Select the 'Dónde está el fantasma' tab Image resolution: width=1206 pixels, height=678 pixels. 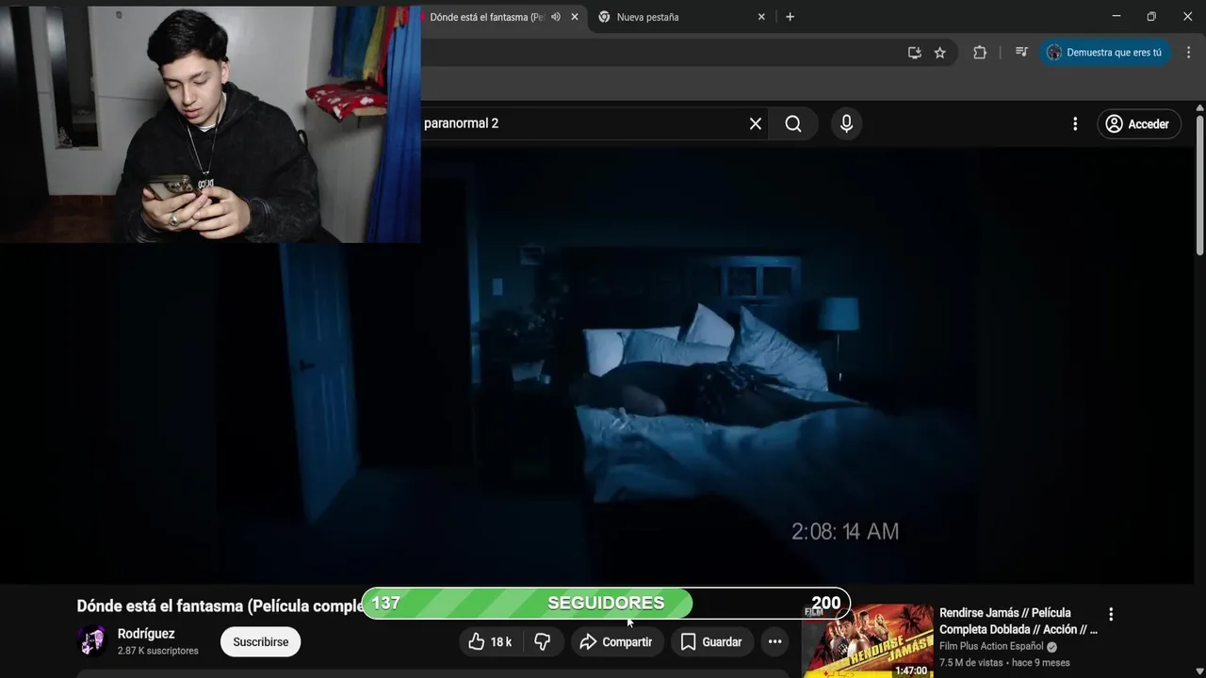486,17
